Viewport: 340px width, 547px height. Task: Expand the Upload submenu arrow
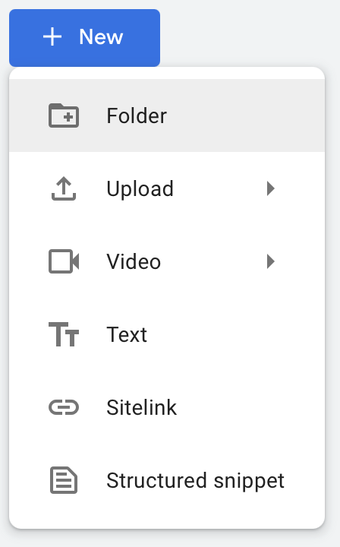[271, 188]
